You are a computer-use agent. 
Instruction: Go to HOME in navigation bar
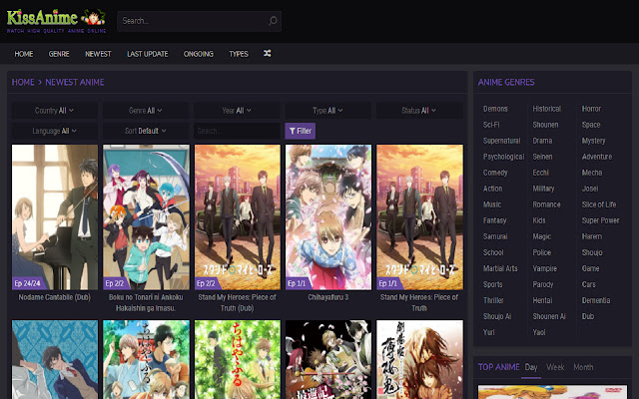point(24,54)
